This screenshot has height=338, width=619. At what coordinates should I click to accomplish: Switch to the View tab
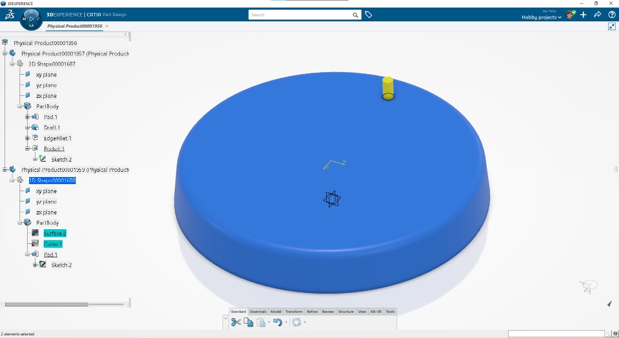click(362, 312)
